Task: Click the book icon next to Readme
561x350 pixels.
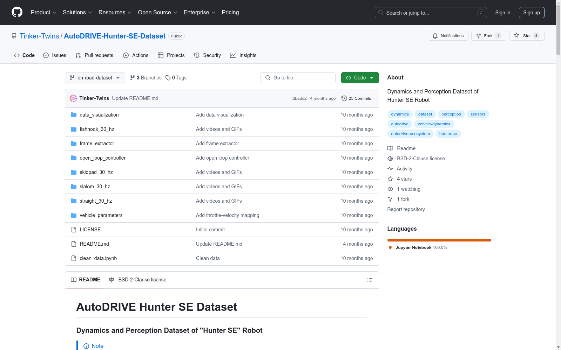Action: [390, 148]
